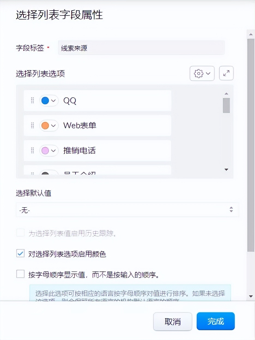Viewport: 255px width, 340px height.
Task: Click the drag handle next to QQ
Action: click(32, 100)
